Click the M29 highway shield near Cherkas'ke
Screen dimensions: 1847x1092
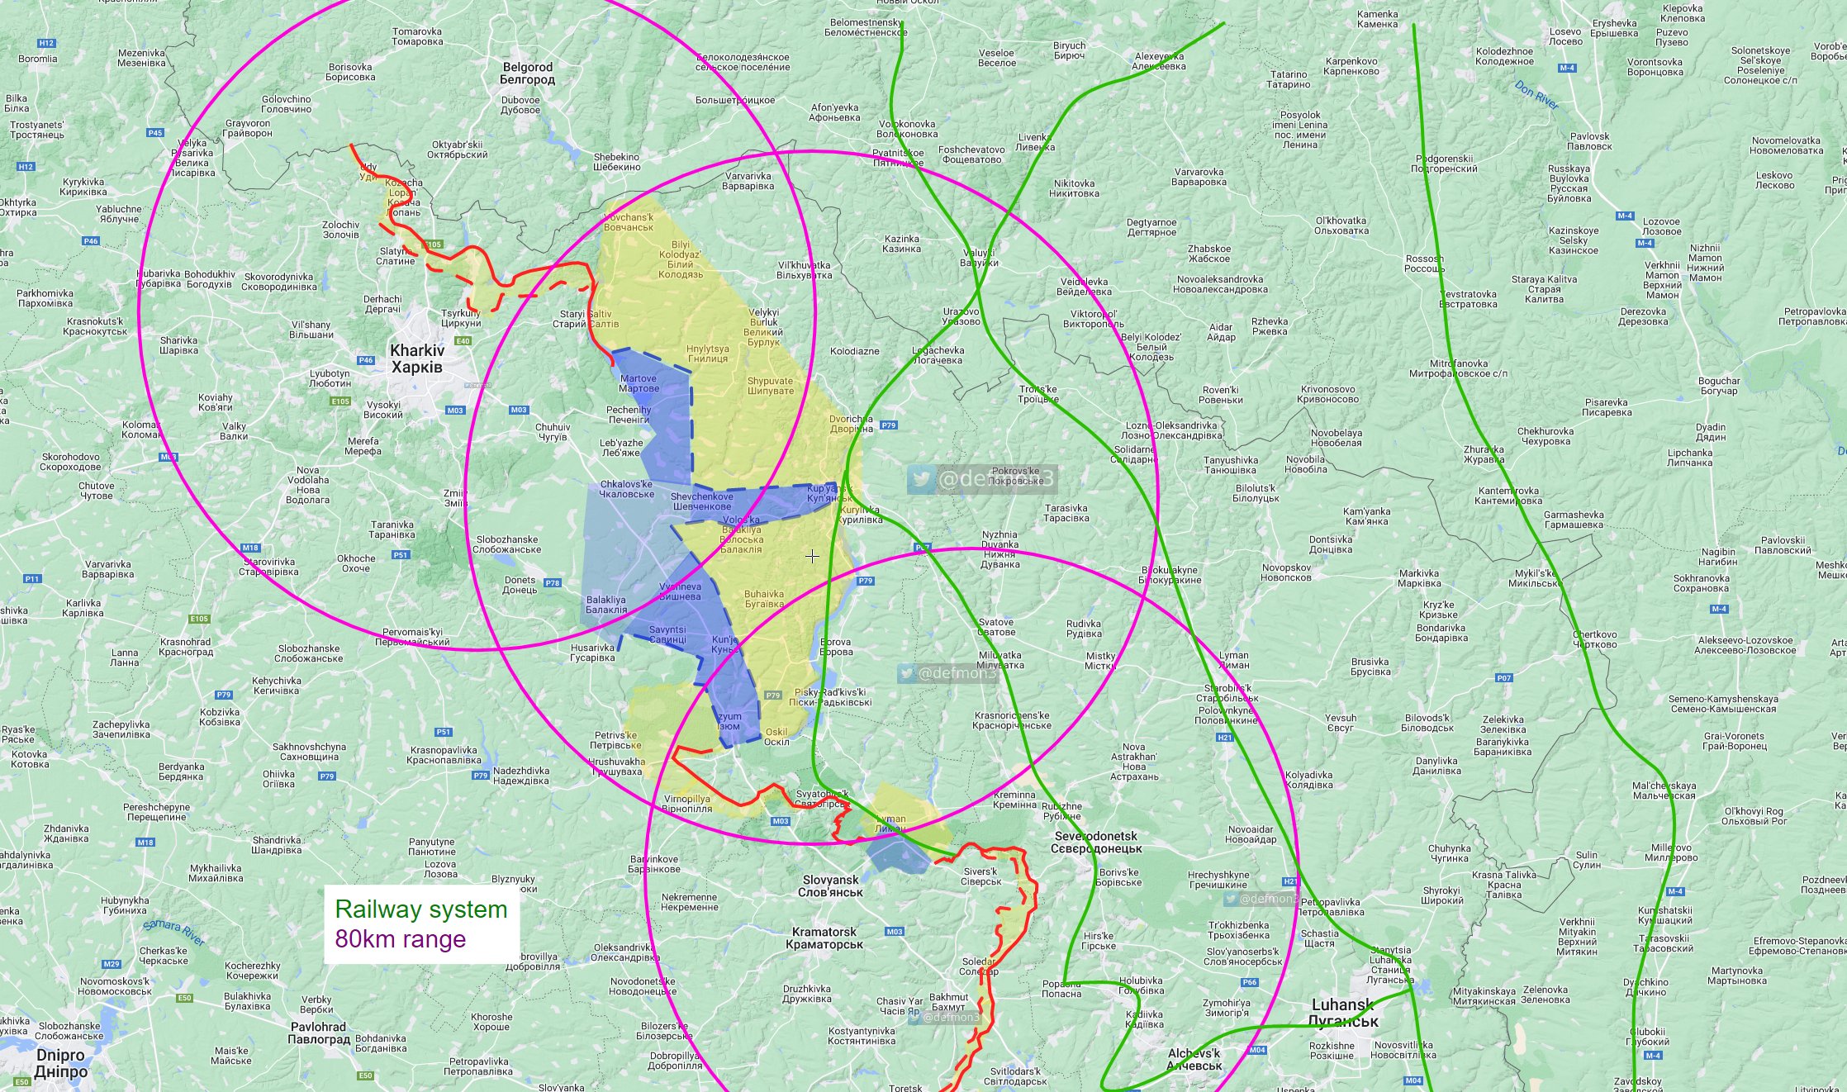point(112,964)
